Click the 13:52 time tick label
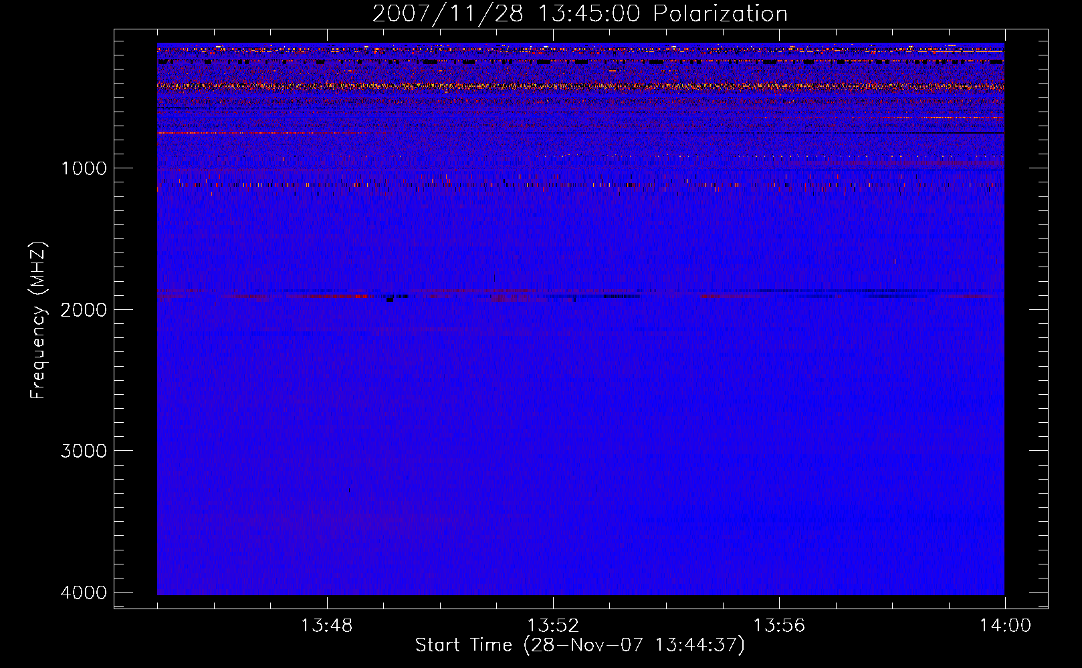1082x668 pixels. [x=552, y=626]
